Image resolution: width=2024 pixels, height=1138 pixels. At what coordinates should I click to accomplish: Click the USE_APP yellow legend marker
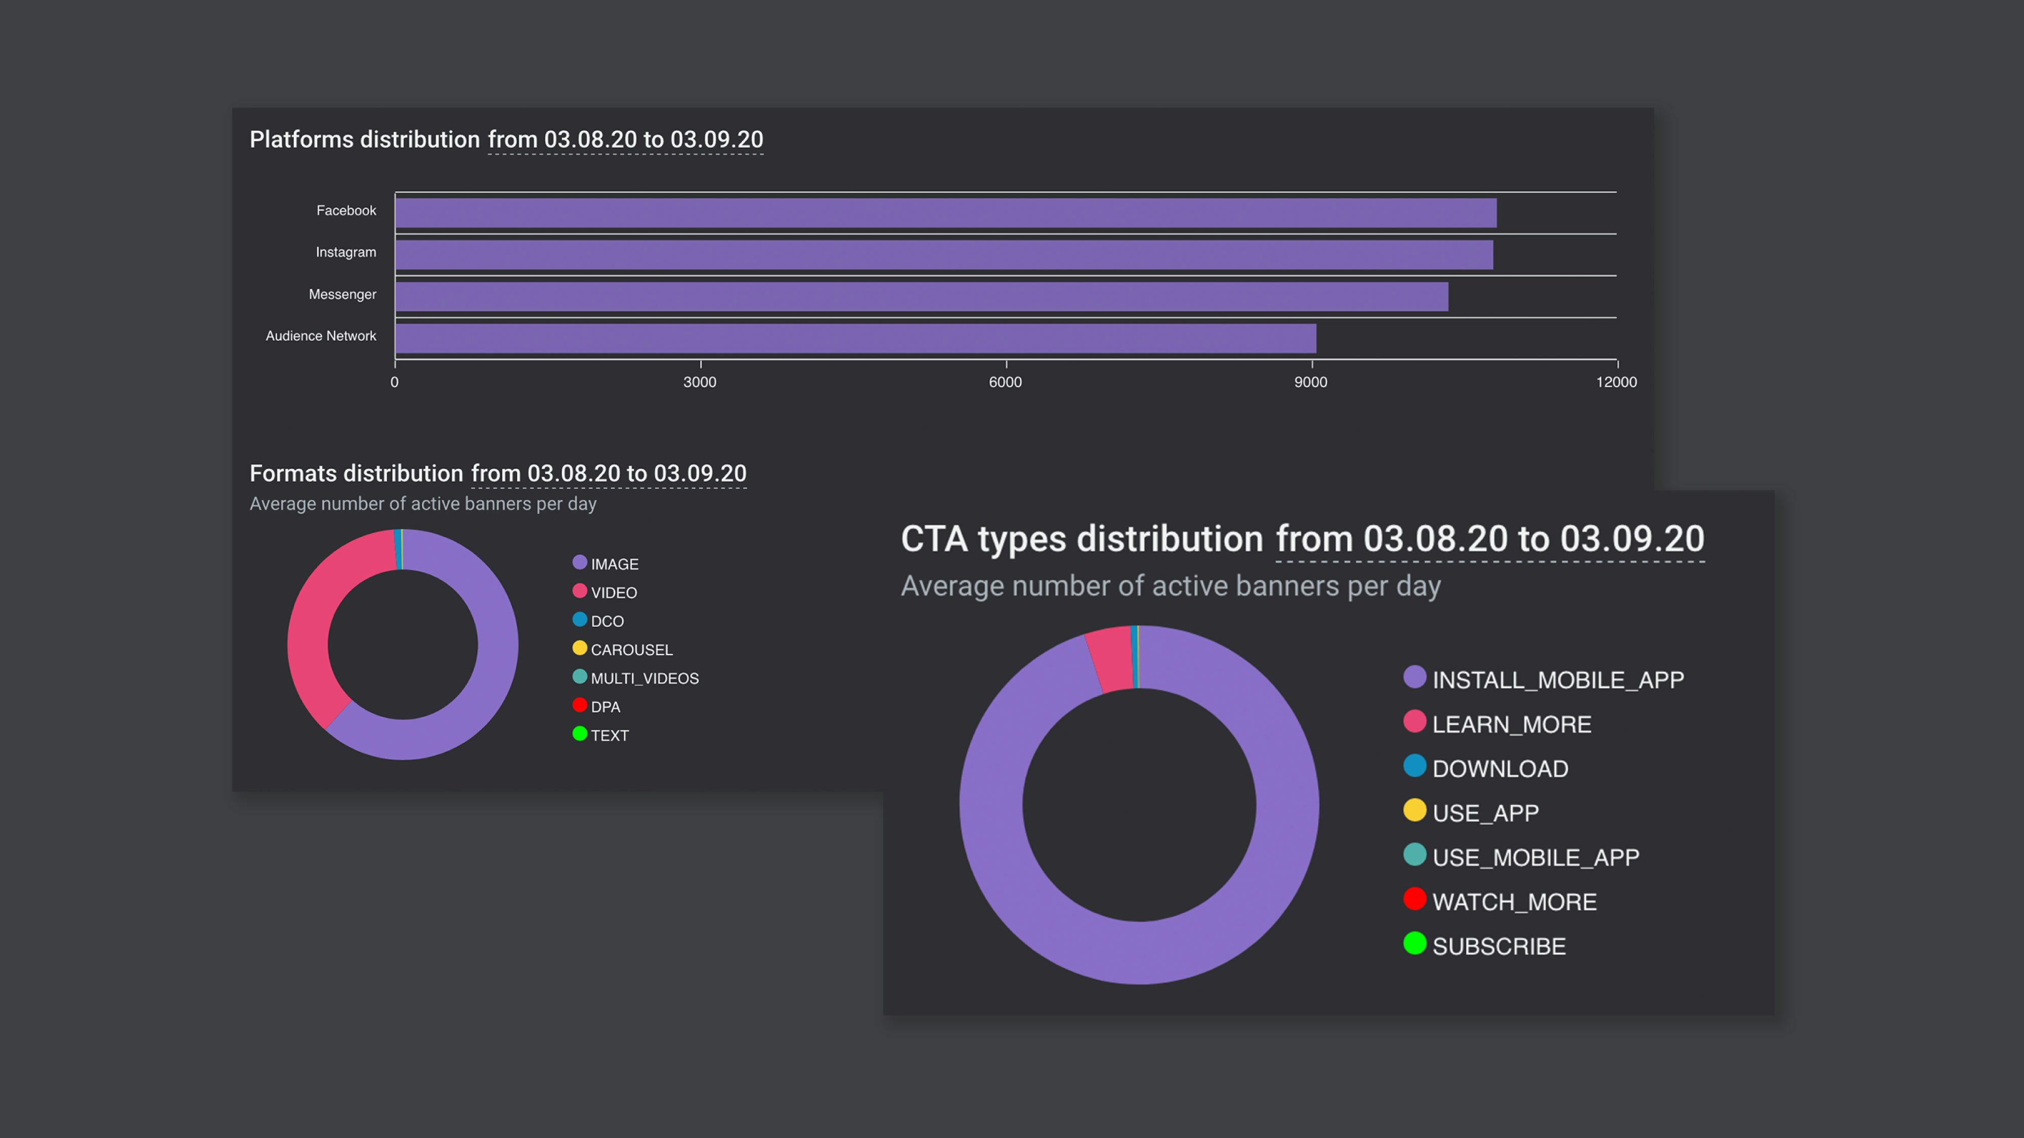click(x=1414, y=810)
